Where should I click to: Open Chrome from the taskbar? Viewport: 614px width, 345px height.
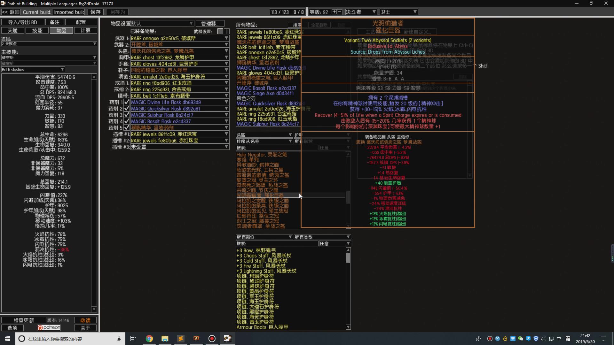pyautogui.click(x=149, y=339)
